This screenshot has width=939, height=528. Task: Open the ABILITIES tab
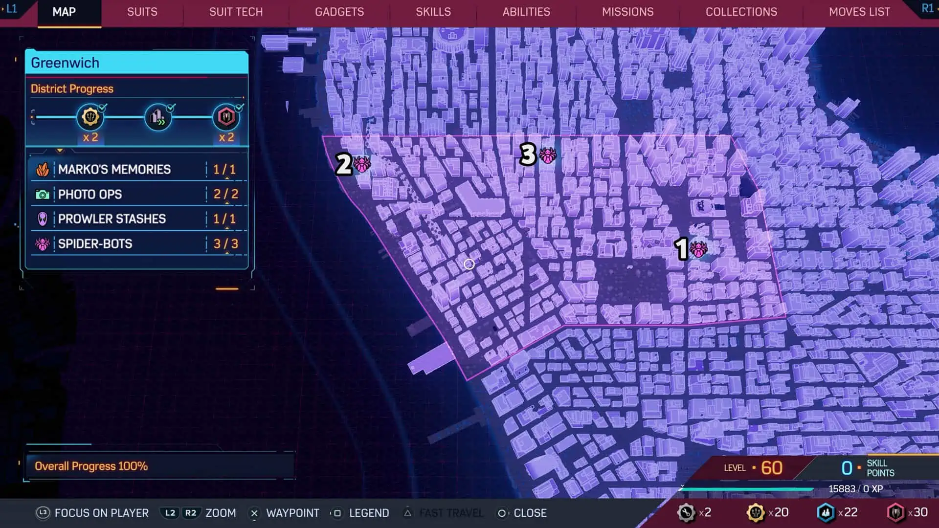(x=526, y=12)
